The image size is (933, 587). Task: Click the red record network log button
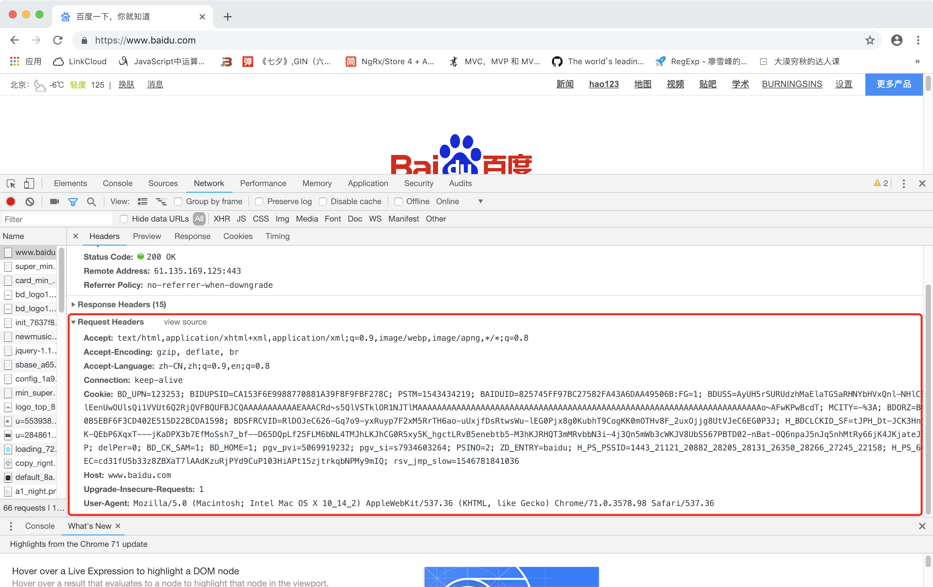[11, 201]
